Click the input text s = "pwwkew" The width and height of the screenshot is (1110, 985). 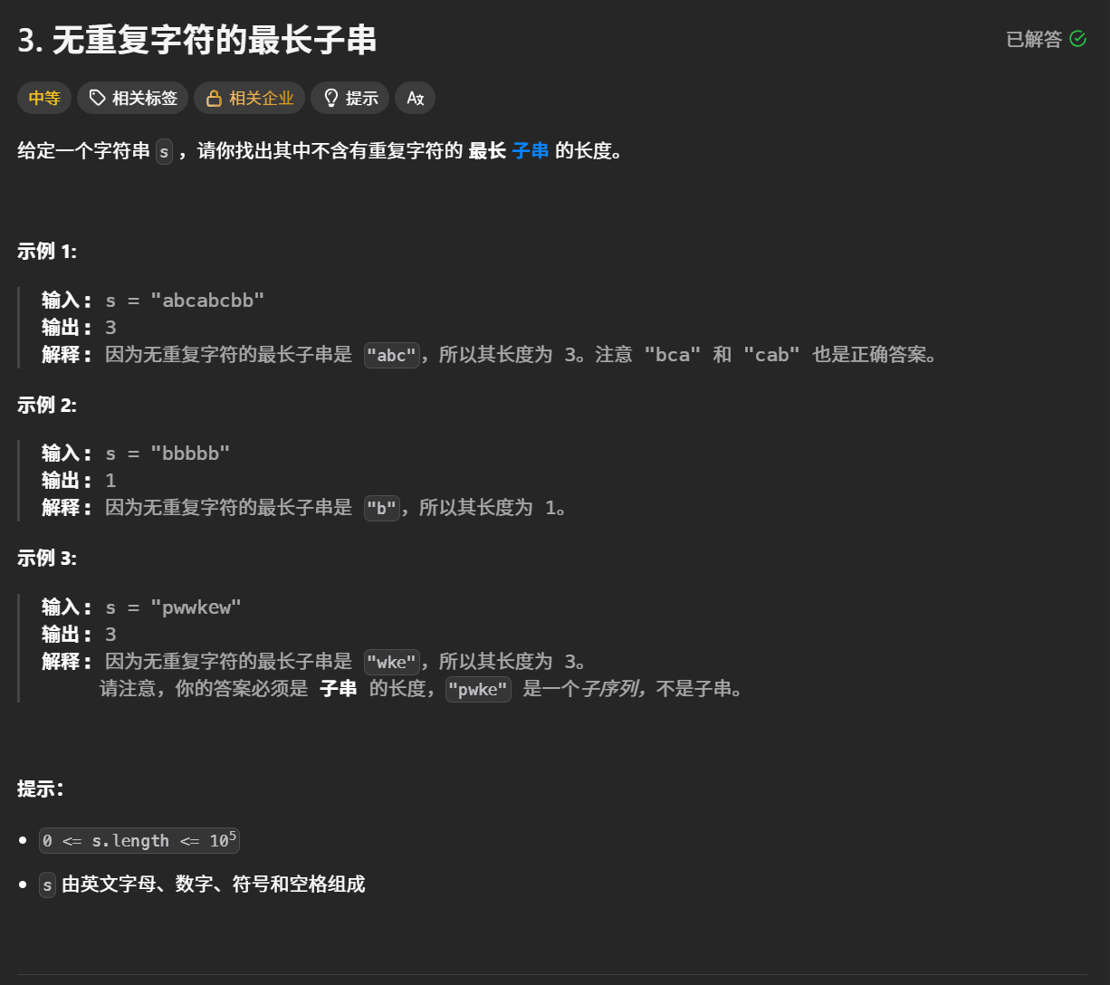174,607
